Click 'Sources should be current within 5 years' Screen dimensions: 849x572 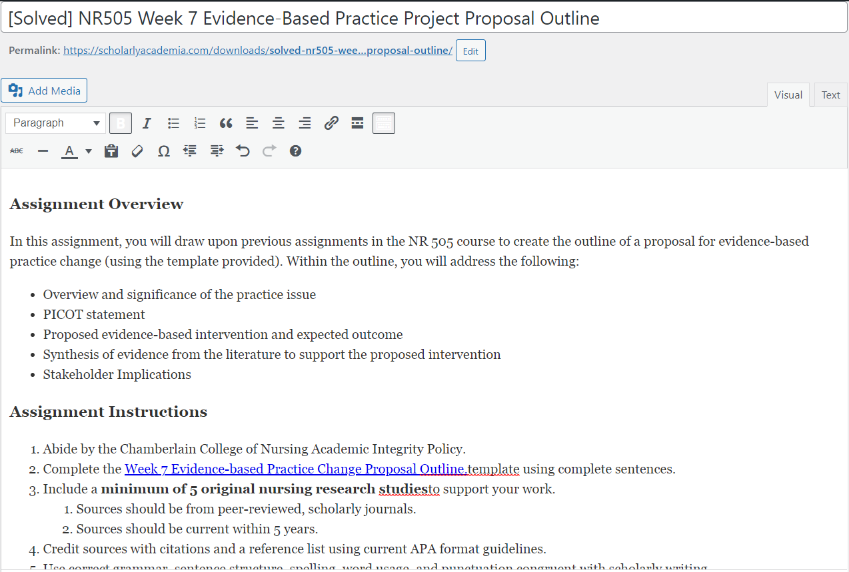coord(197,529)
